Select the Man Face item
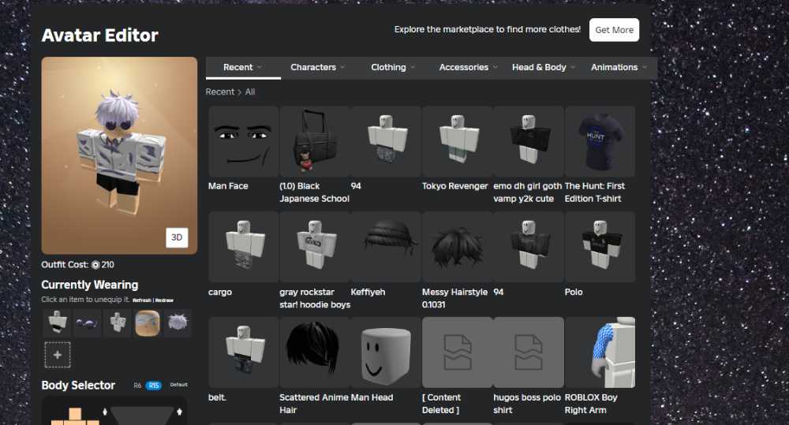 [x=243, y=142]
